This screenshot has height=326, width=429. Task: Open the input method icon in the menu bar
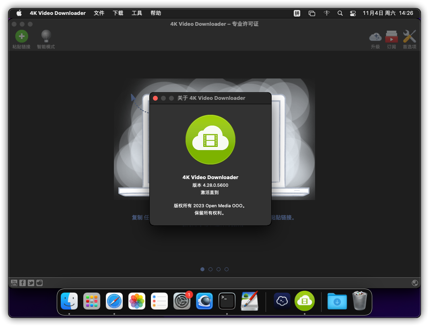(x=297, y=13)
